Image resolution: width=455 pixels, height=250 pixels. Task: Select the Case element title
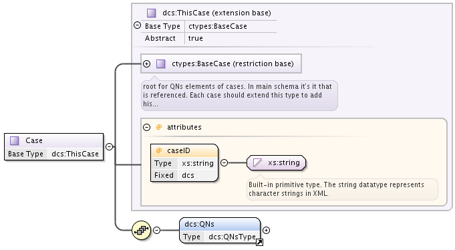[x=34, y=140]
